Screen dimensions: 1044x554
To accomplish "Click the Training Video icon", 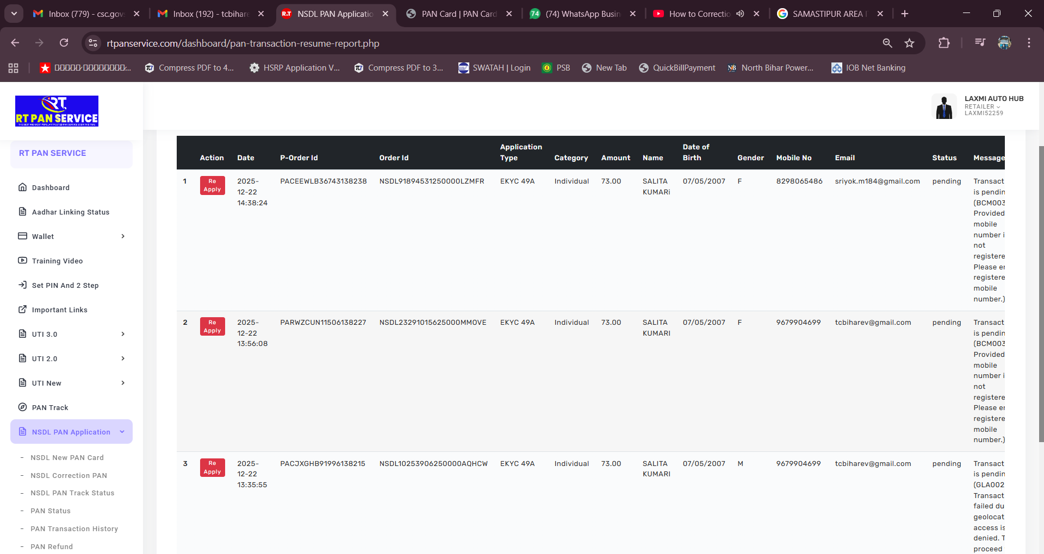I will [22, 261].
